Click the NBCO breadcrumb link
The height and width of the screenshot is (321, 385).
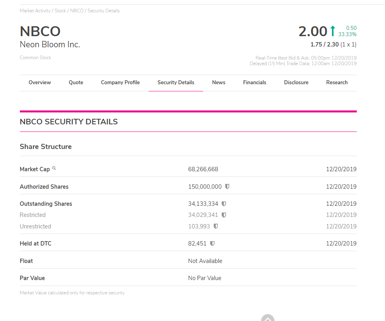tap(77, 11)
